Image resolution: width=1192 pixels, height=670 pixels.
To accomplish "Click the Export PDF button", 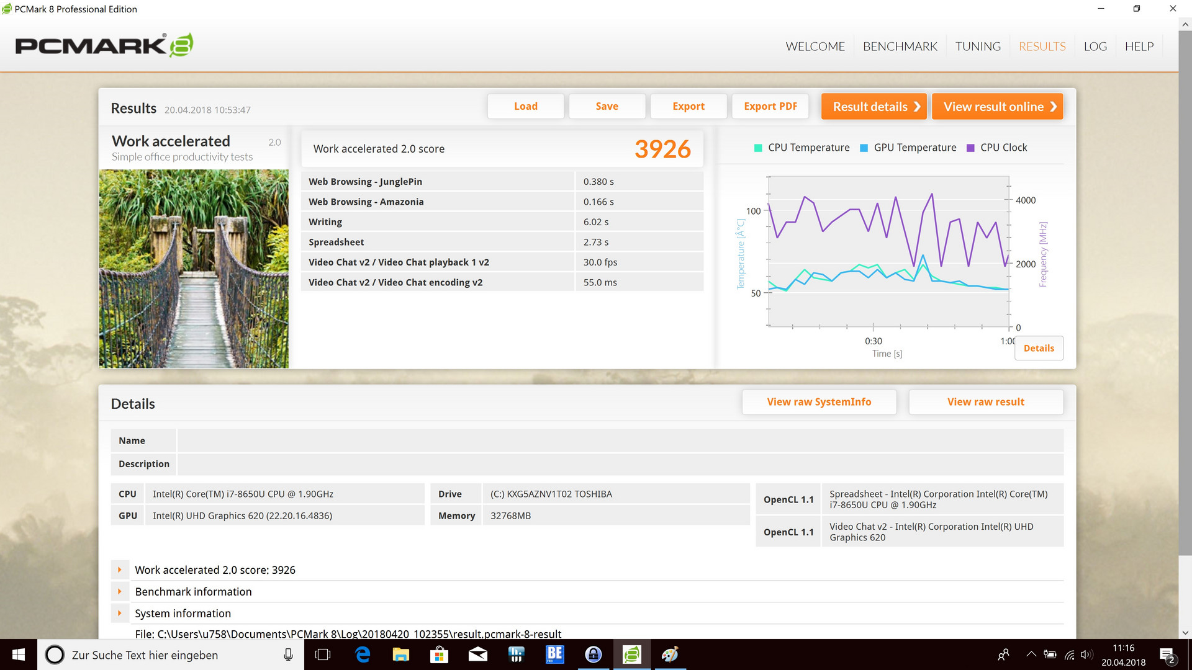I will coord(770,106).
